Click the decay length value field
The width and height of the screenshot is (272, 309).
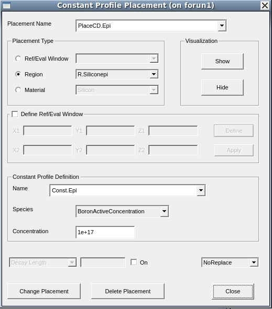click(103, 262)
